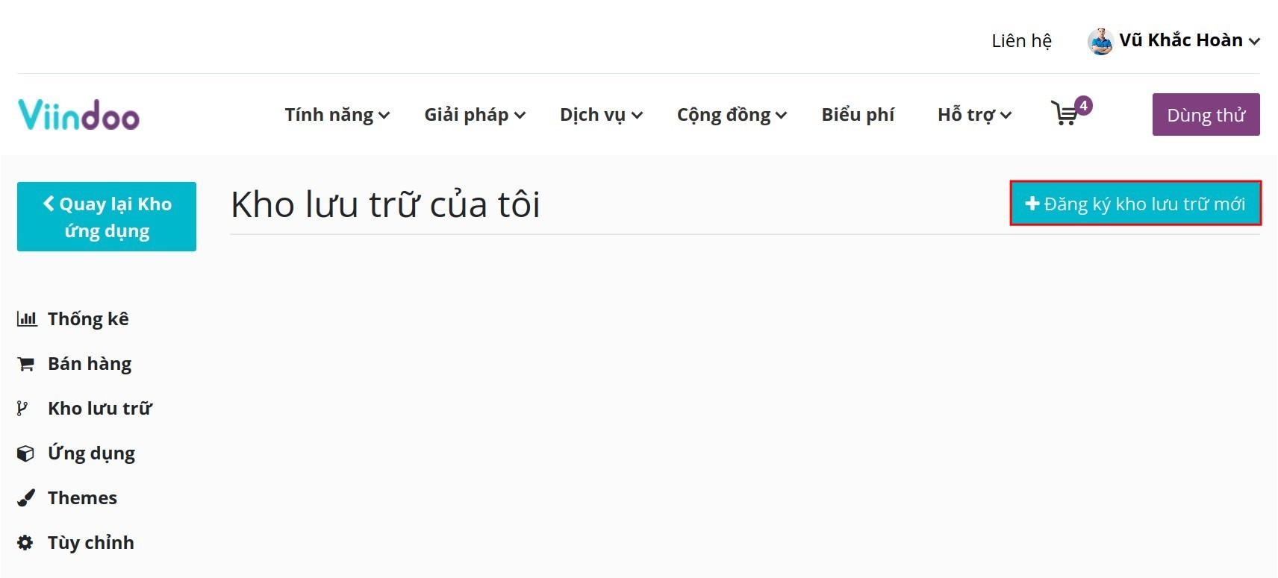Expand the Hỗ trợ menu

click(973, 115)
